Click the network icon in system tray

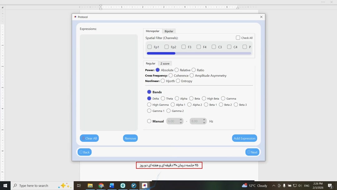295,186
